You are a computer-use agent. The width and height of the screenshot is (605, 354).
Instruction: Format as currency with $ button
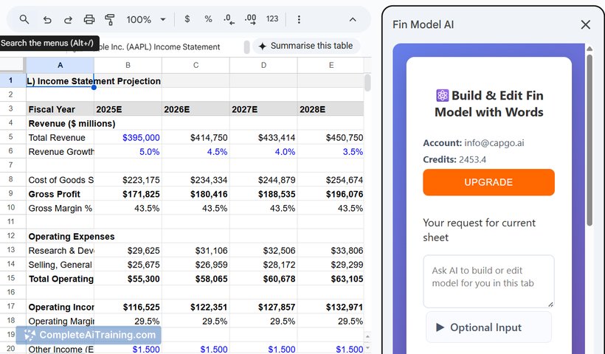187,19
